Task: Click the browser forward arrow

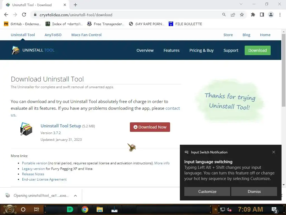Action: click(15, 15)
